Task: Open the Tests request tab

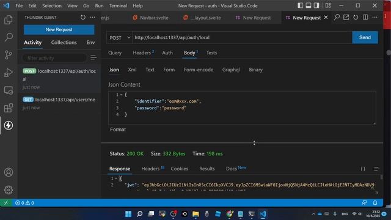Action: tap(211, 53)
